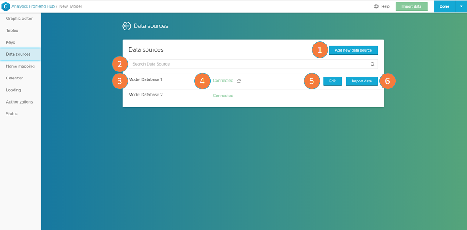Expand the dropdown arrow beside Done
The height and width of the screenshot is (230, 467).
tap(461, 6)
